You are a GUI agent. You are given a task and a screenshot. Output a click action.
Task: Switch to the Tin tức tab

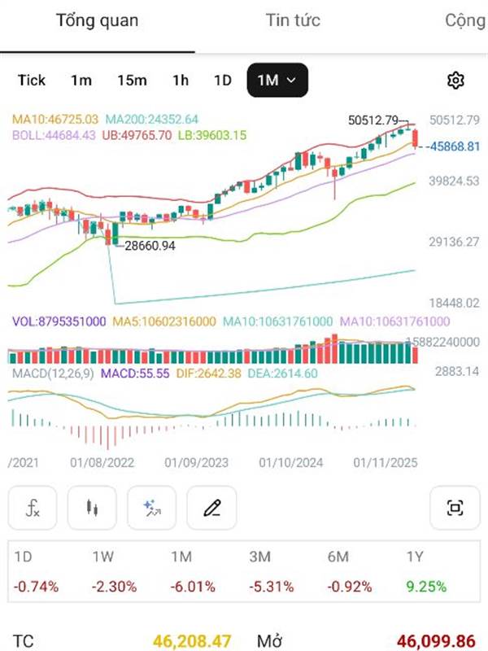click(x=293, y=20)
